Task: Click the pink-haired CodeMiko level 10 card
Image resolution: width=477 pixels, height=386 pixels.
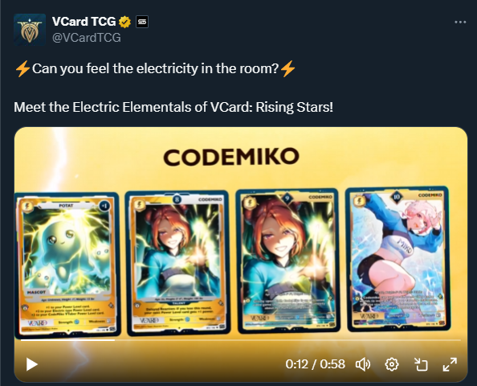Action: click(398, 259)
